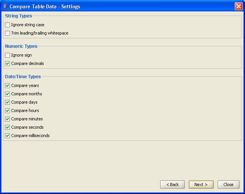Select the String Types group heading
Viewport: 245px width, 194px height.
click(19, 16)
